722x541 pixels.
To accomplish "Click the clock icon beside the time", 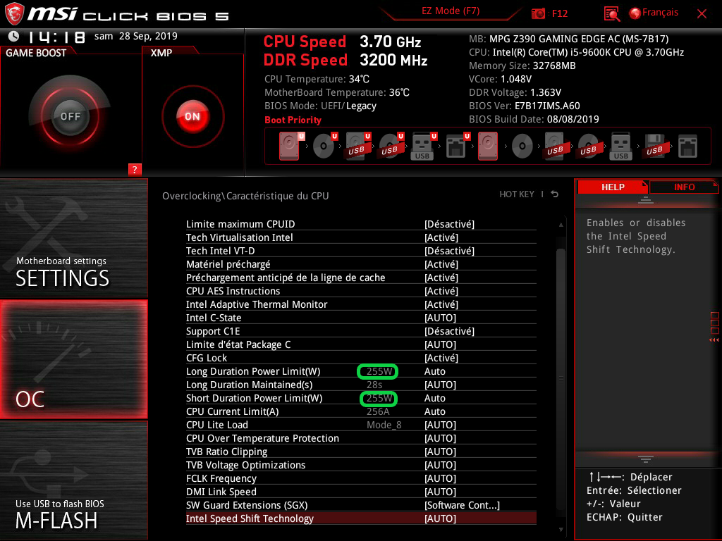I will 13,37.
